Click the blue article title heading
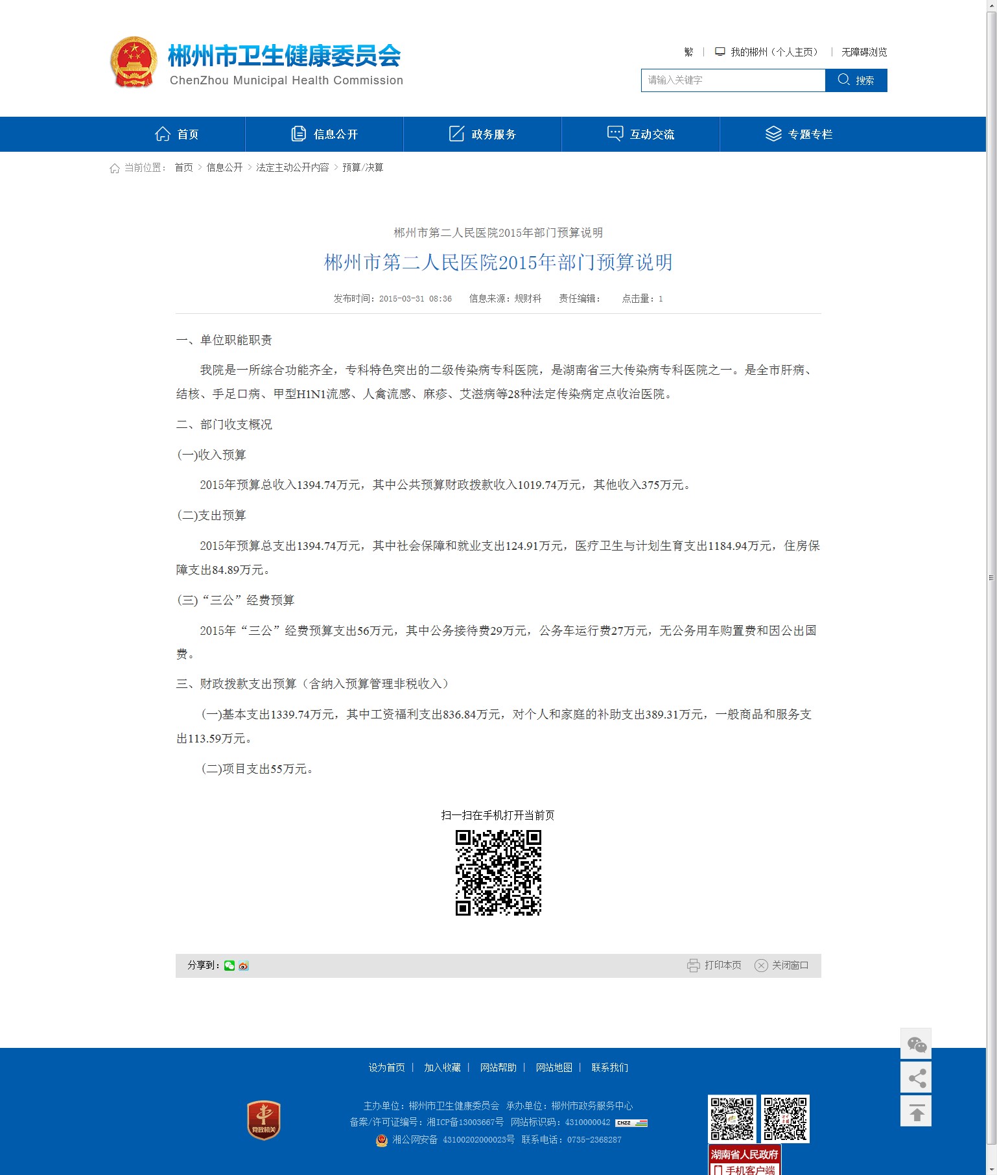Screen dimensions: 997x1175 coord(498,263)
